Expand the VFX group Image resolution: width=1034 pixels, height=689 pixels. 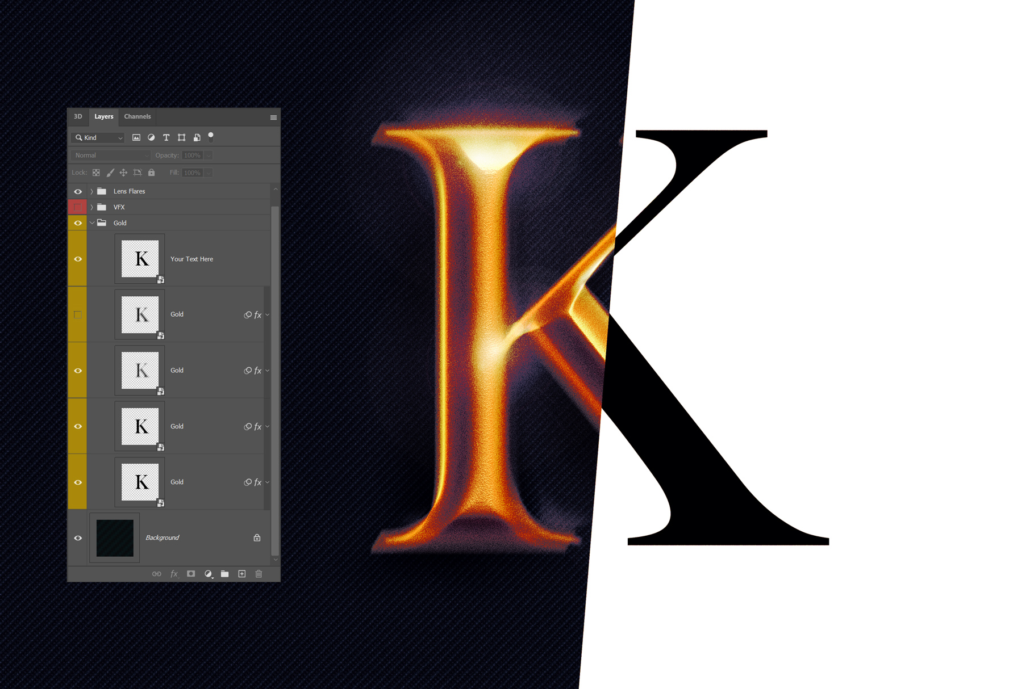pos(92,207)
